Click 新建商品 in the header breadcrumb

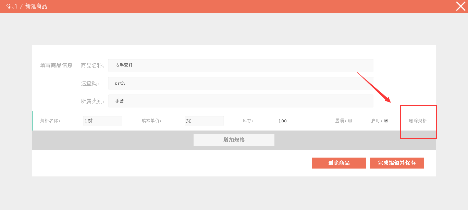point(36,7)
